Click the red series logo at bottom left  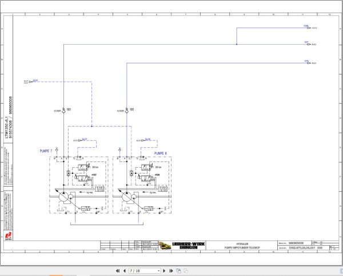[9, 236]
